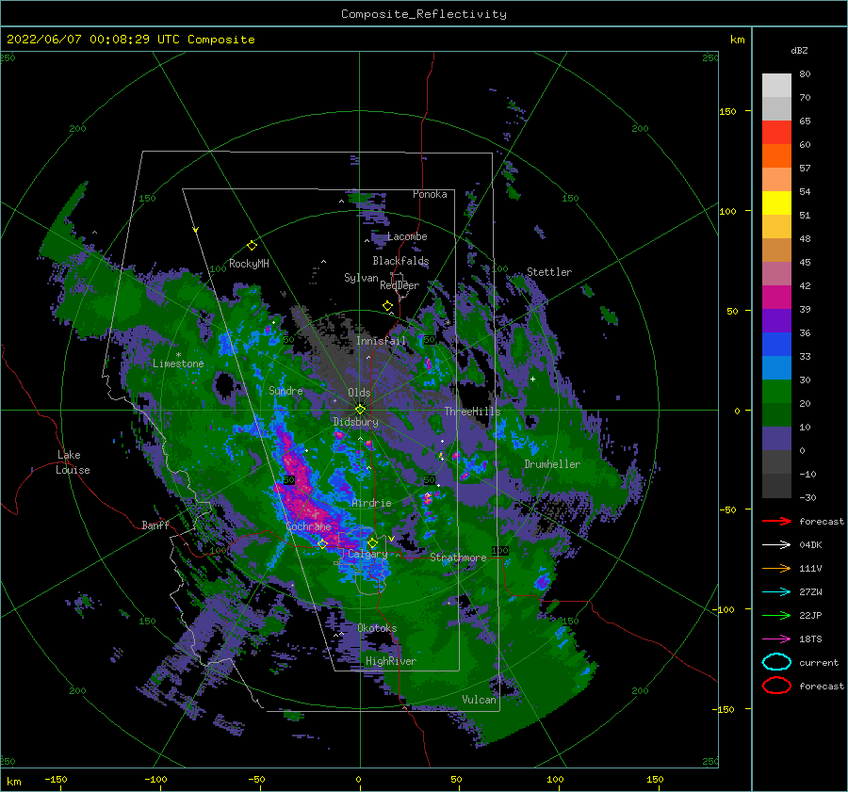
Task: Click the Vulcan label
Action: pyautogui.click(x=480, y=700)
